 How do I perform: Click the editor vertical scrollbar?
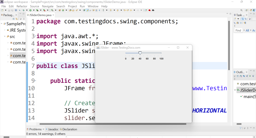click(229, 46)
